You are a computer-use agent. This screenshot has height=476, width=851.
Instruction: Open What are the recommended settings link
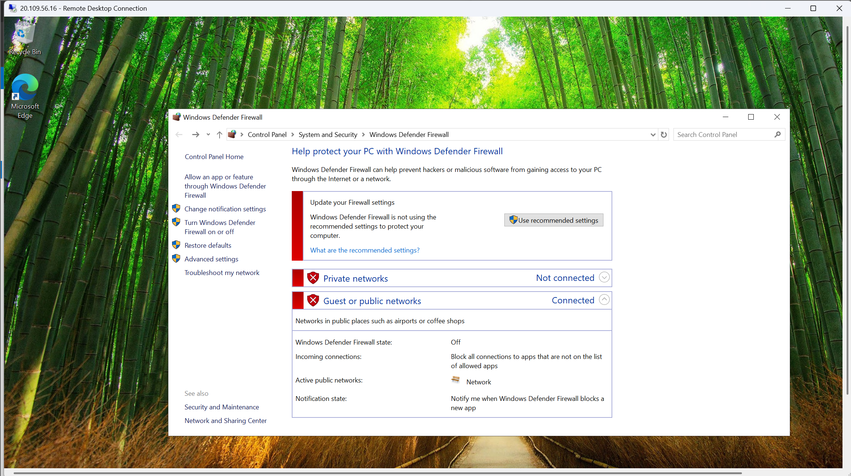364,250
